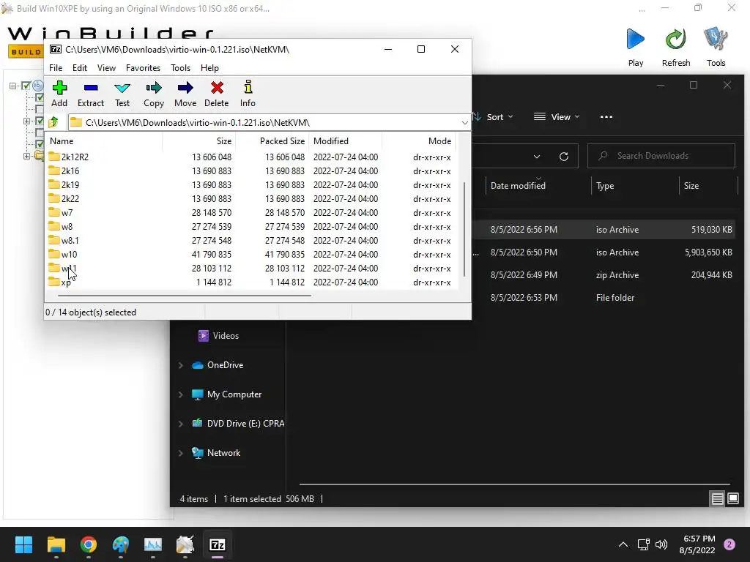This screenshot has height=562, width=750.
Task: Click the Info icon in 7-Zip toolbar
Action: [x=248, y=87]
